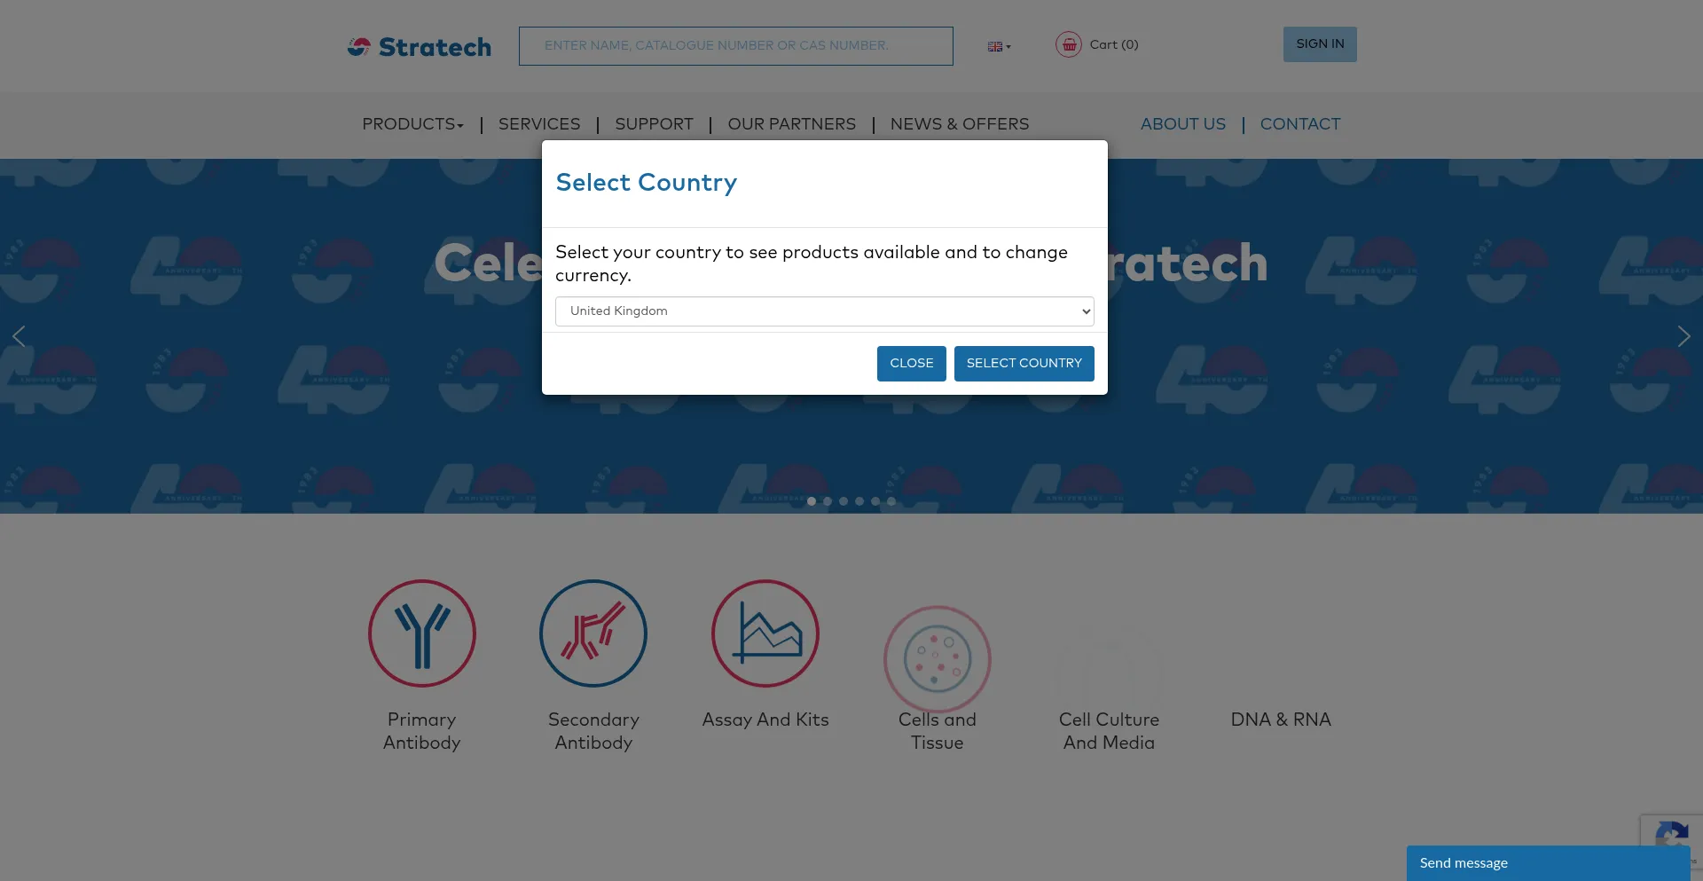Viewport: 1703px width, 881px height.
Task: Click the Cells and Tissue circle icon
Action: 937,658
